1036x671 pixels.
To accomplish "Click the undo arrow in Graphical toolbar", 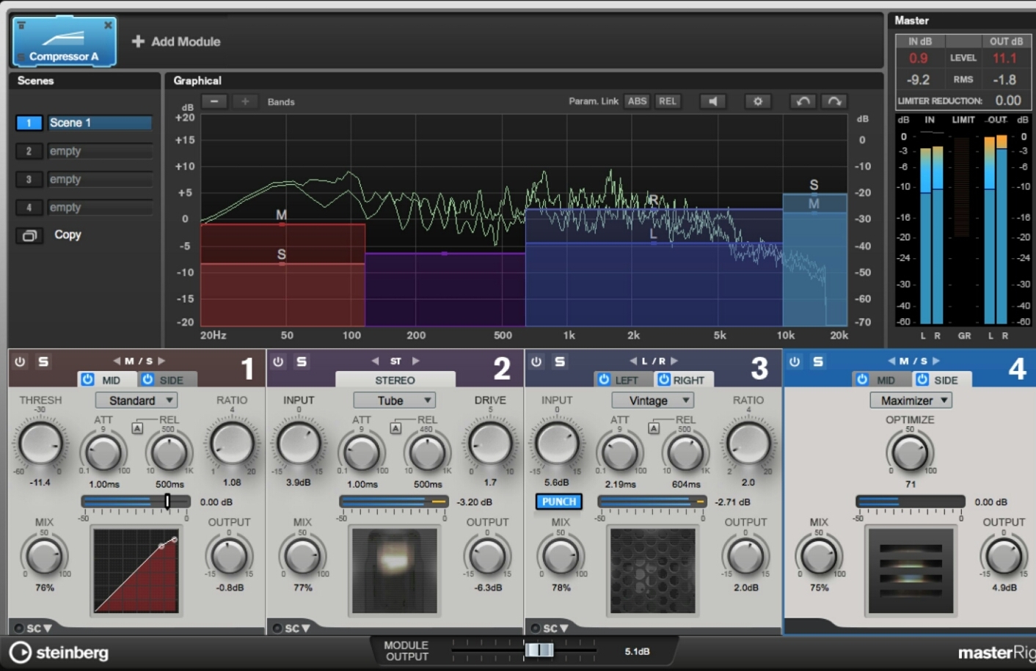I will coord(803,101).
